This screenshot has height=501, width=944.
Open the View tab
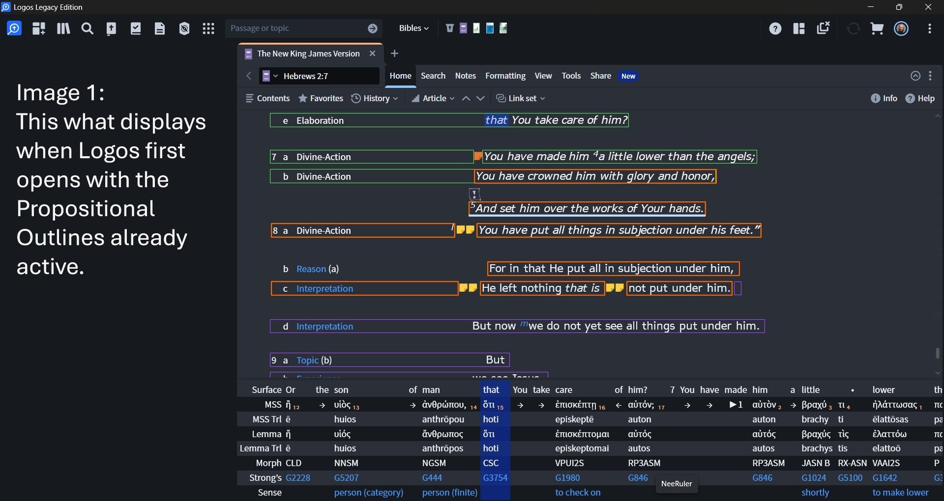coord(543,76)
